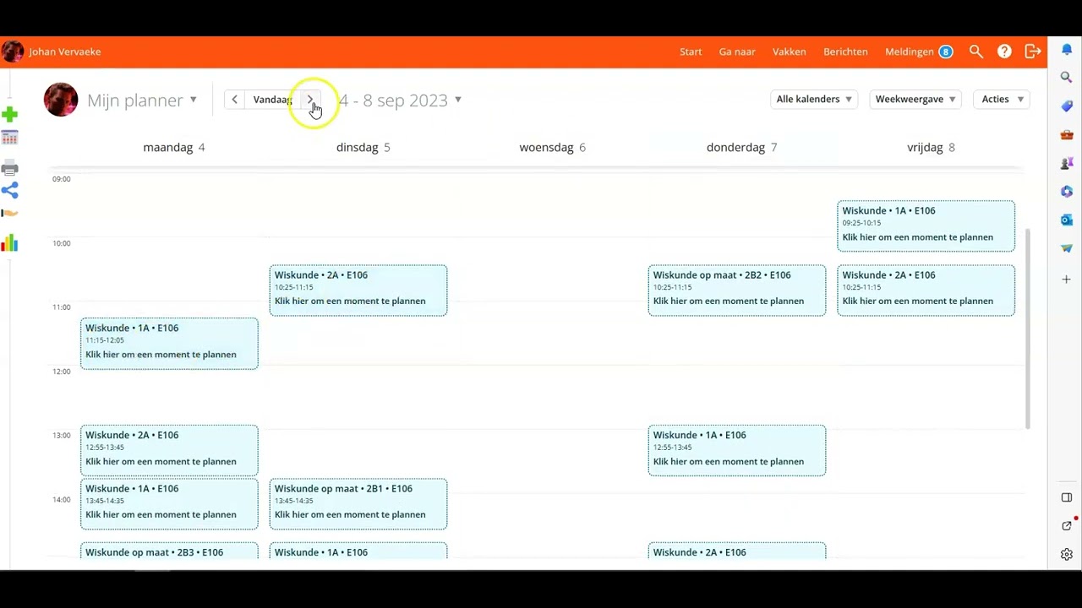
Task: Expand the Mijn planner dropdown
Action: point(142,100)
